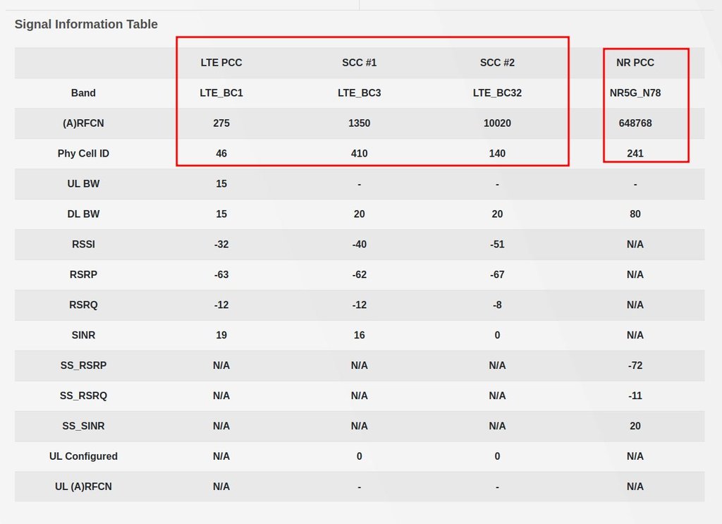This screenshot has width=722, height=524.
Task: Click the RSSI value -51
Action: point(497,245)
